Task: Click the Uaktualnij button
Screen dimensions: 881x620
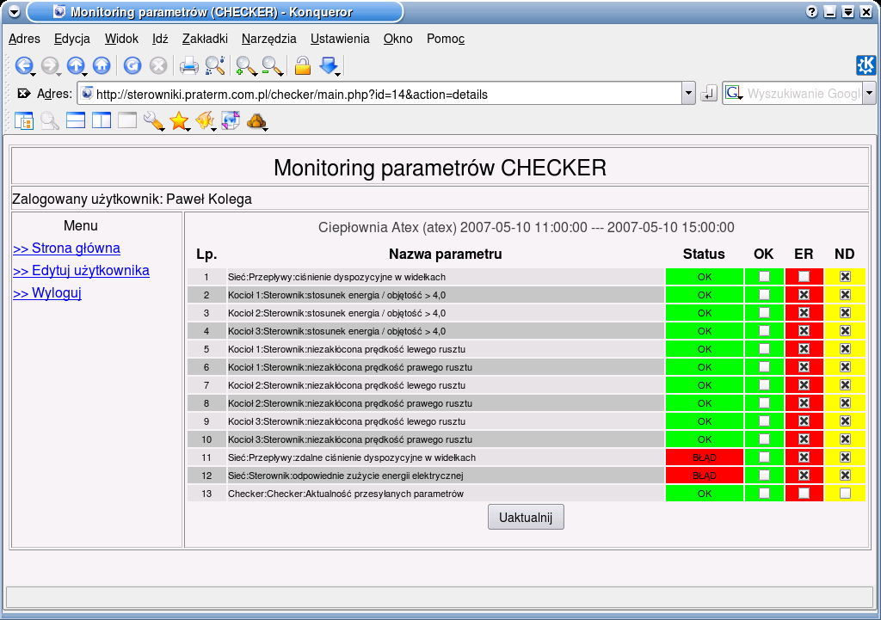Action: (x=526, y=517)
